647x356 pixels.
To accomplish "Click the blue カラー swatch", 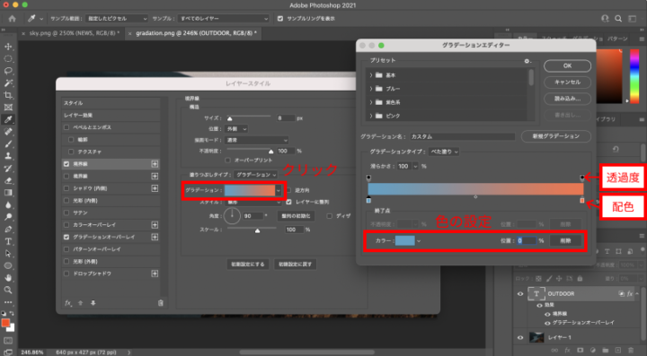I will point(404,240).
